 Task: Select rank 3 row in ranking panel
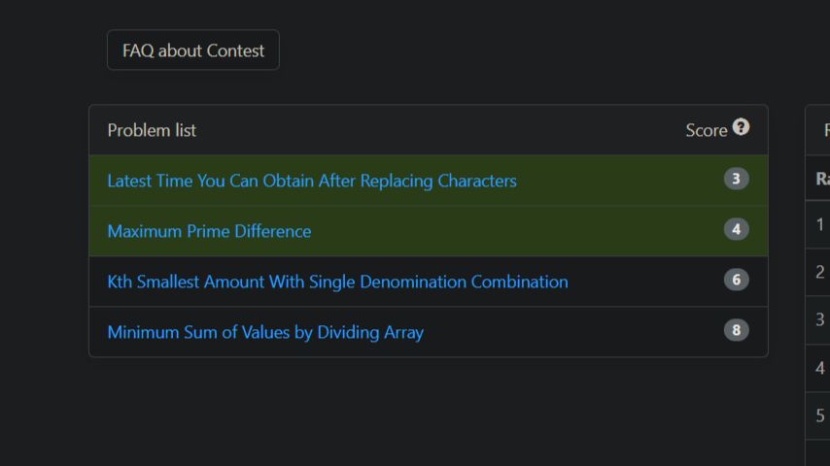(817, 319)
